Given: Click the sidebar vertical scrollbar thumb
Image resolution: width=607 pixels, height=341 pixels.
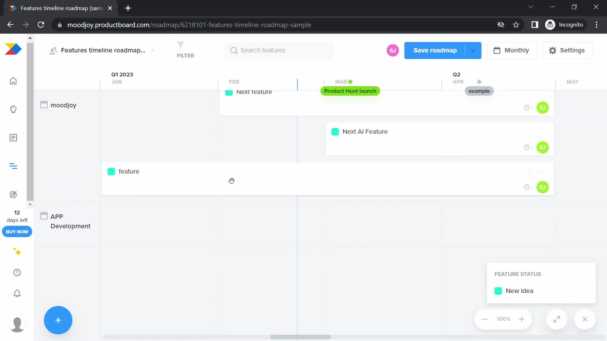Looking at the screenshot, I should 30,122.
